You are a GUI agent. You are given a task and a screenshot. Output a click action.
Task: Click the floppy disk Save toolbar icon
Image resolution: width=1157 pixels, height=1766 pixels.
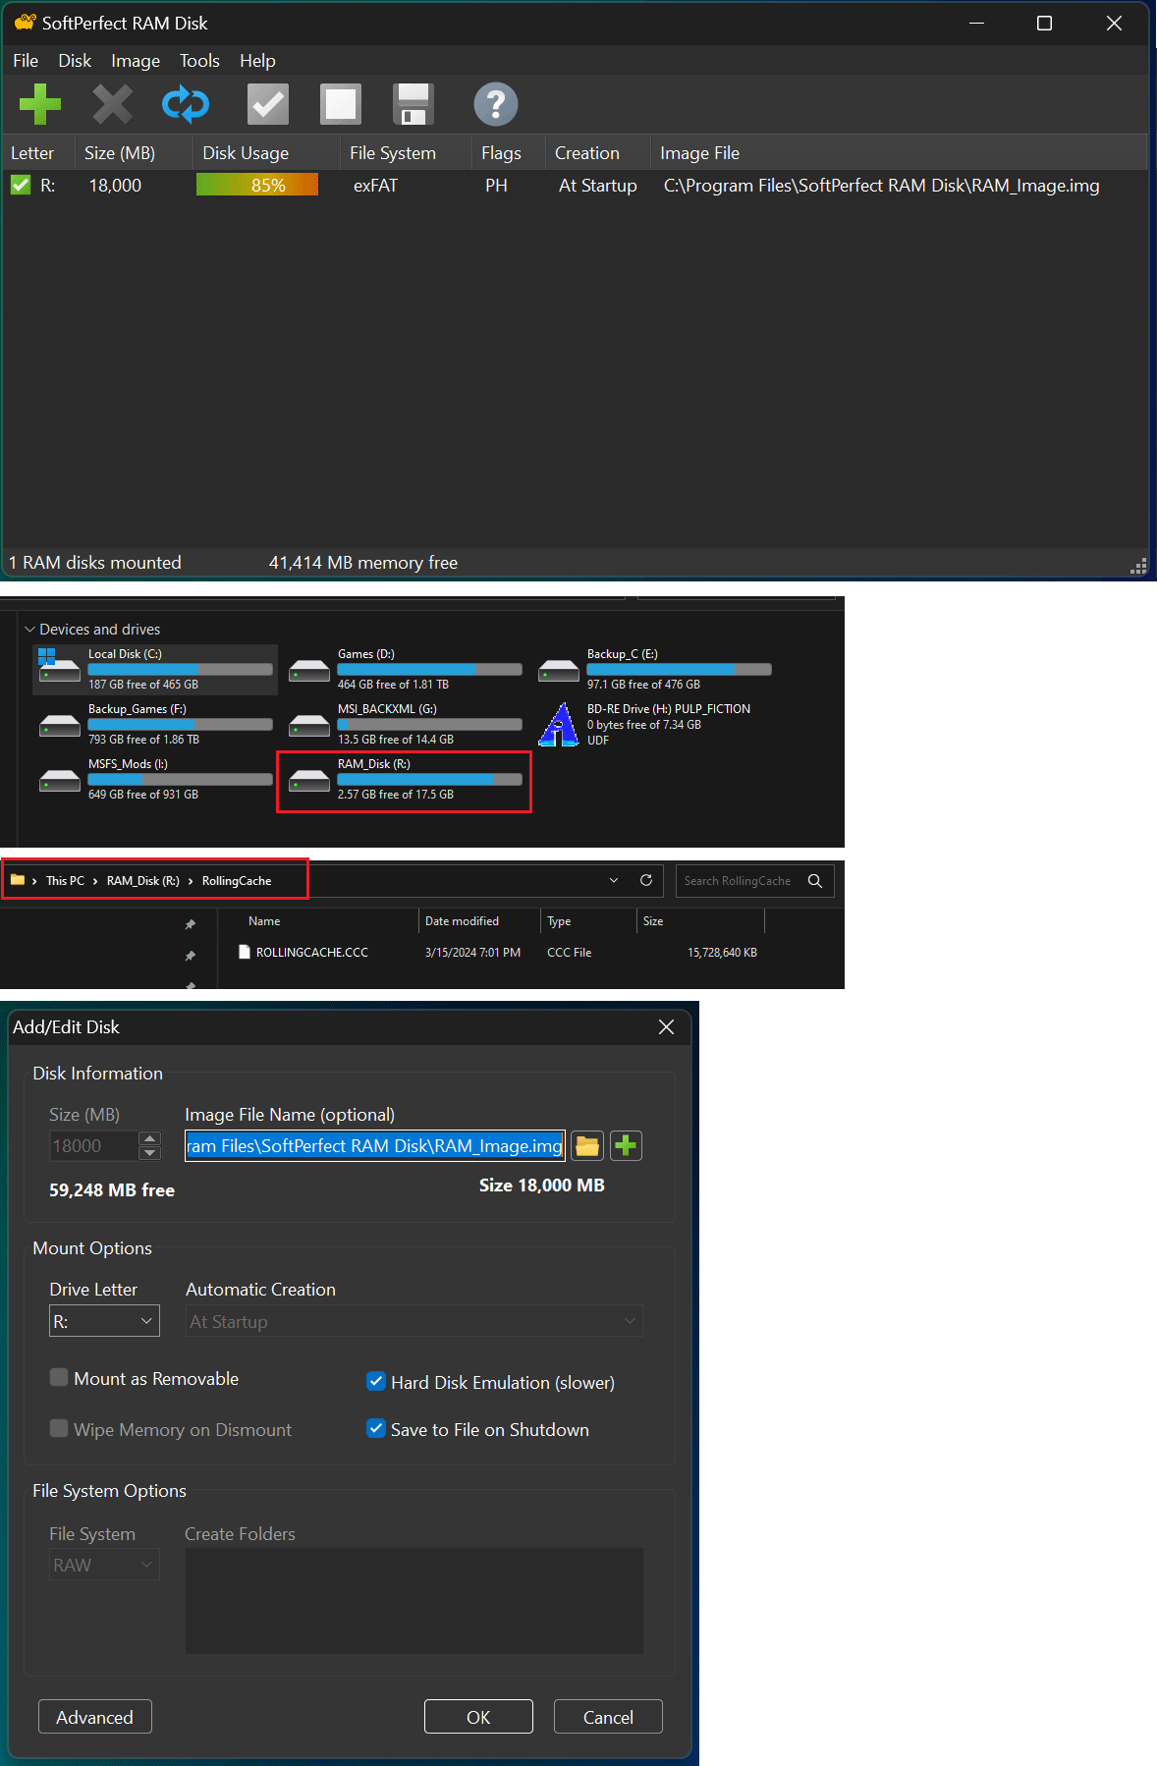click(x=413, y=104)
